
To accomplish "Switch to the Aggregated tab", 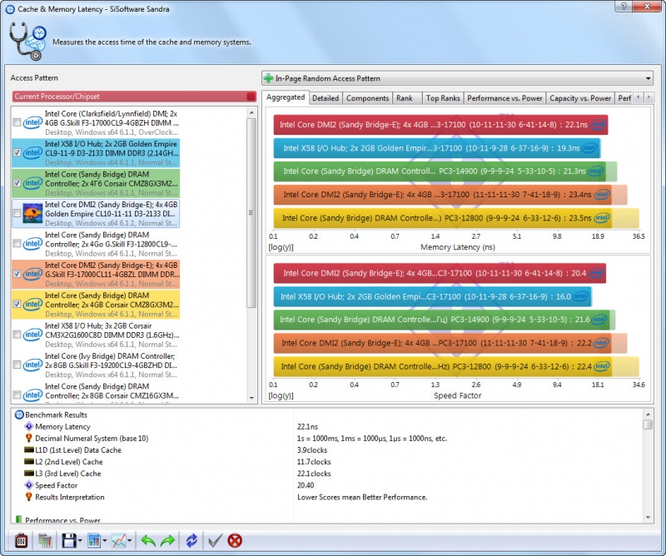I will click(286, 97).
